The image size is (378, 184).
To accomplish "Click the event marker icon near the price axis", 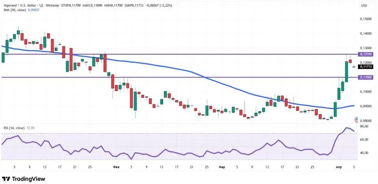I will (x=357, y=119).
